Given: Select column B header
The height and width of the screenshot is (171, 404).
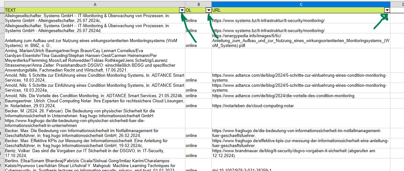Looking at the screenshot, I should click(x=199, y=4).
